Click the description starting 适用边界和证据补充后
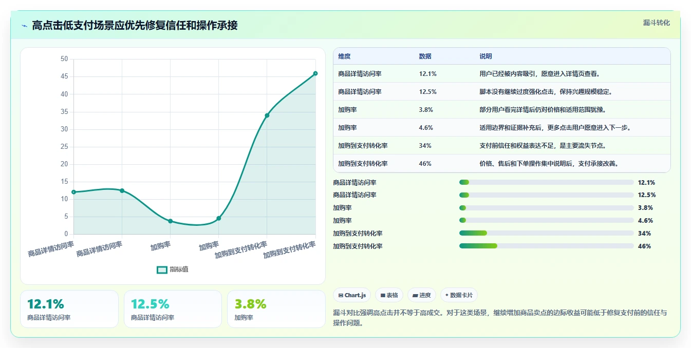691x348 pixels. coord(555,128)
